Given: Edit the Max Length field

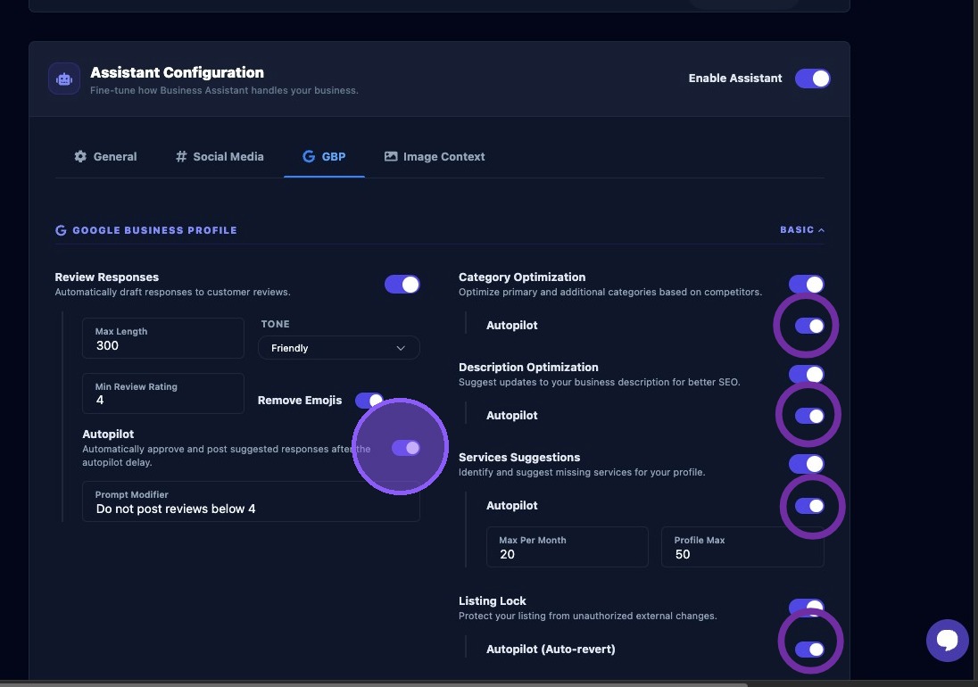Looking at the screenshot, I should pyautogui.click(x=162, y=338).
